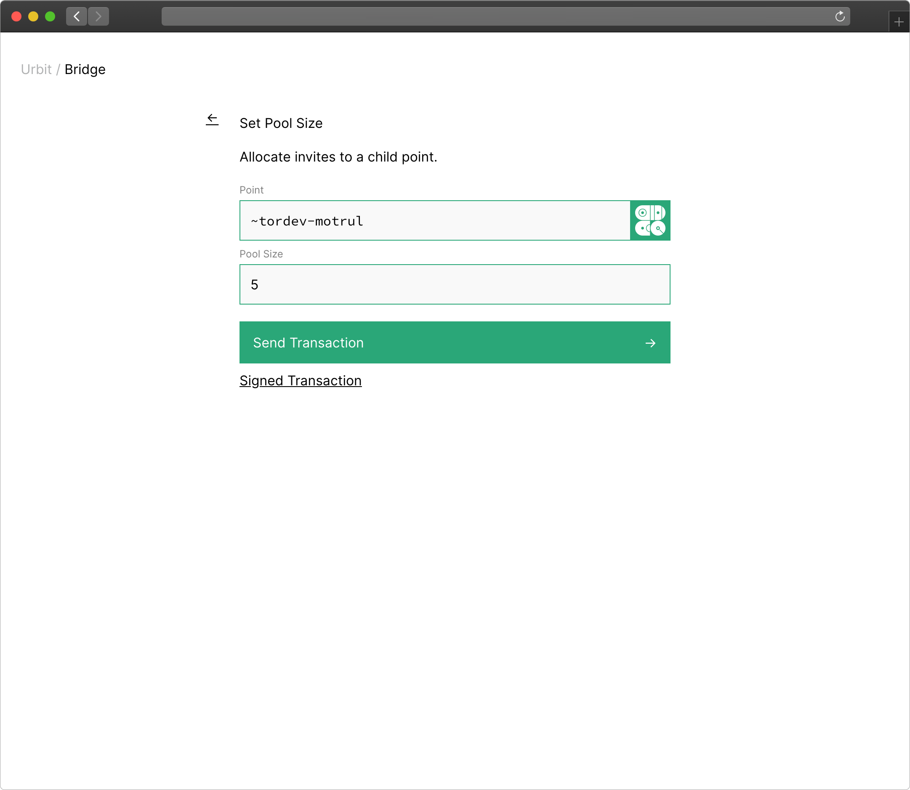Click the Set Pool Size heading
910x790 pixels.
pos(281,123)
